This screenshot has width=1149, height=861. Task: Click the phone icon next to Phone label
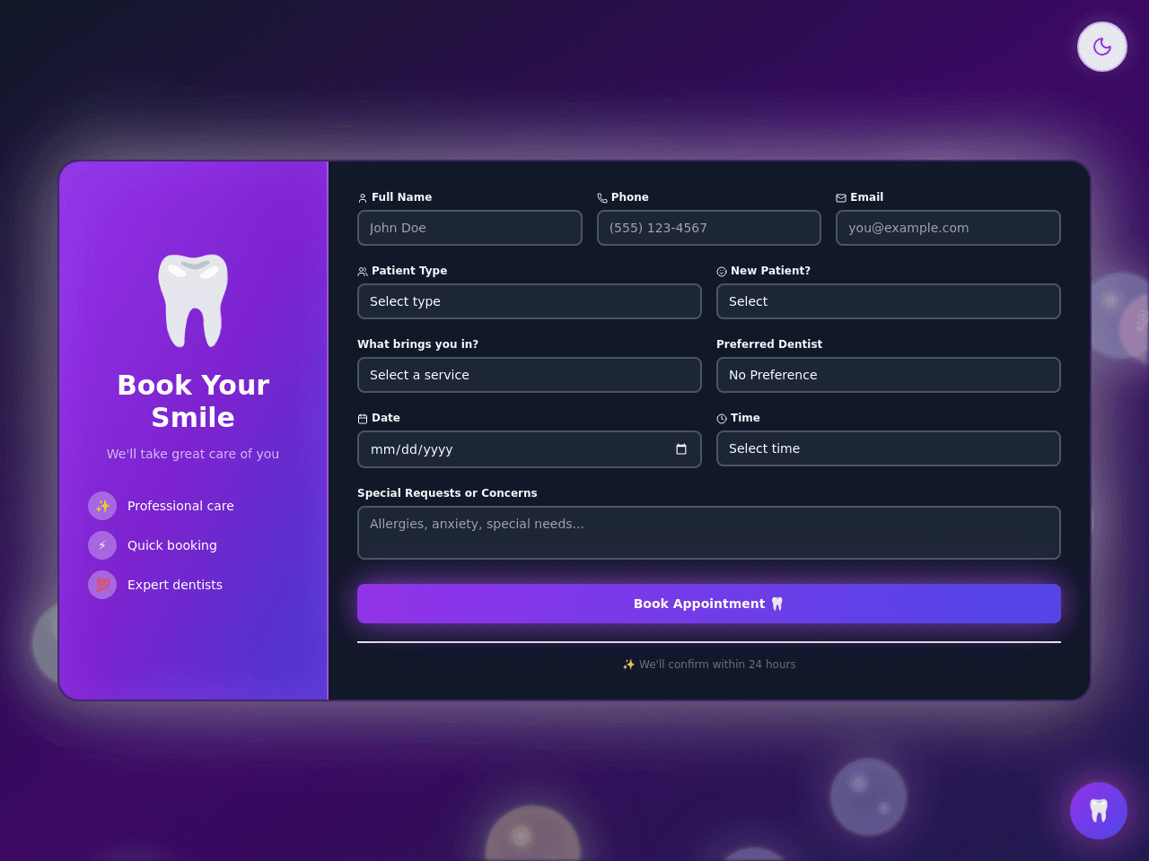[602, 198]
